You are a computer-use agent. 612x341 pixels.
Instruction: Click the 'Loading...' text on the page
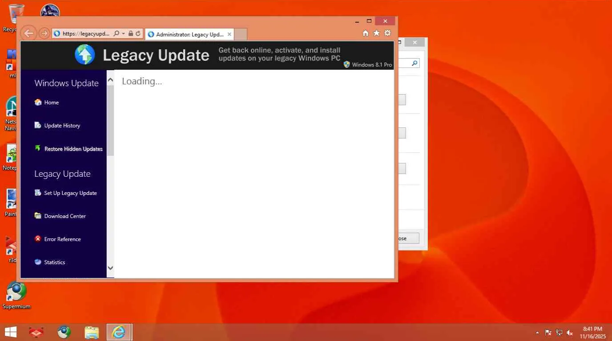[142, 81]
